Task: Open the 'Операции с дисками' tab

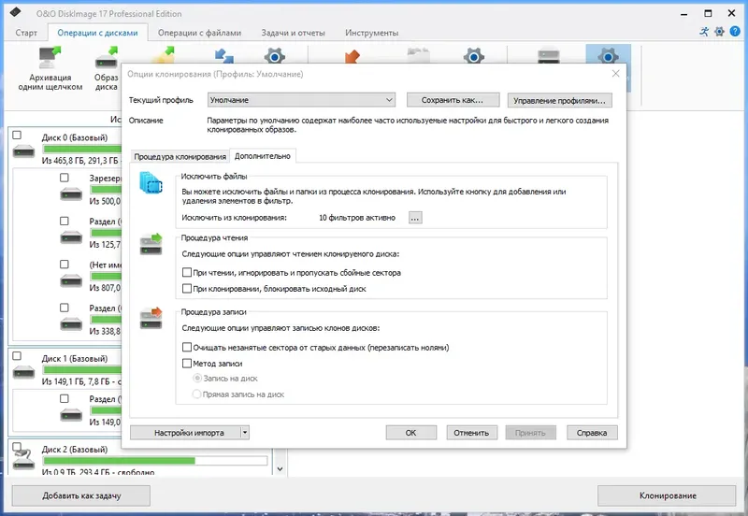Action: click(x=97, y=33)
